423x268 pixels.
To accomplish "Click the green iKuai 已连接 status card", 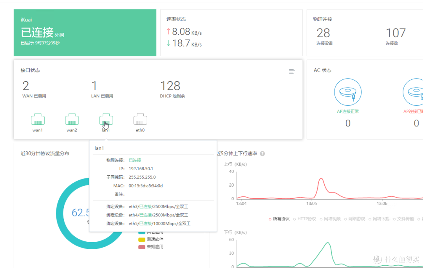I will (85, 33).
